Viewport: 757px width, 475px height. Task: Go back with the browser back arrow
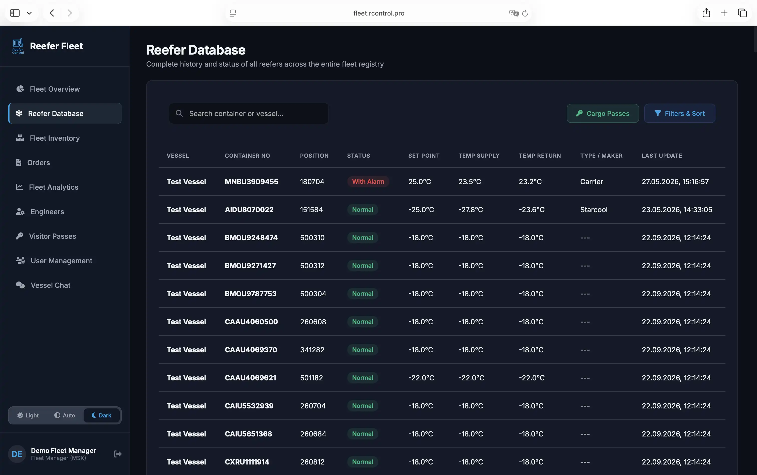pyautogui.click(x=52, y=13)
